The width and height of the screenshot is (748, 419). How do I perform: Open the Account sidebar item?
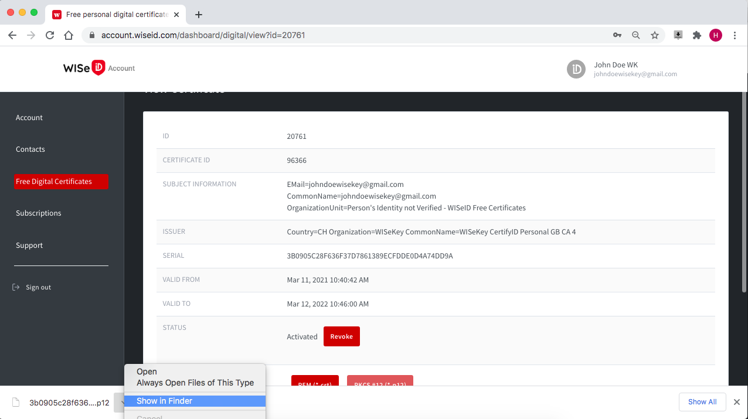click(x=29, y=118)
